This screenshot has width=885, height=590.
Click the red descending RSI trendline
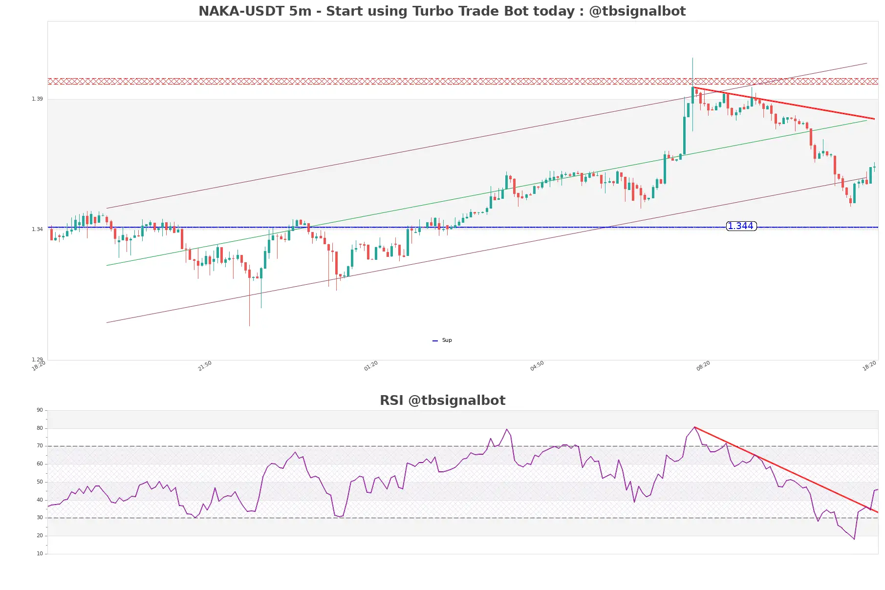coord(786,470)
